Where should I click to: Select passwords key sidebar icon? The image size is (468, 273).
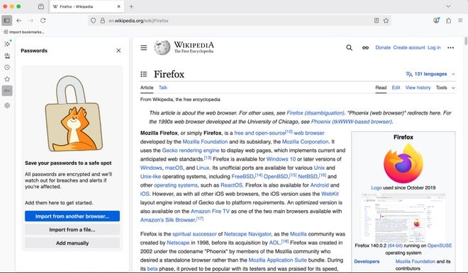(7, 91)
